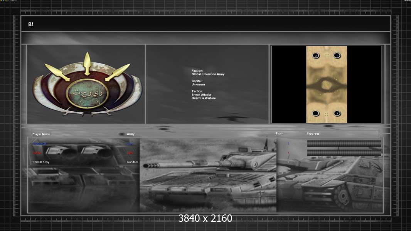Click start position 1 on the map
The width and height of the screenshot is (411, 231).
[337, 55]
